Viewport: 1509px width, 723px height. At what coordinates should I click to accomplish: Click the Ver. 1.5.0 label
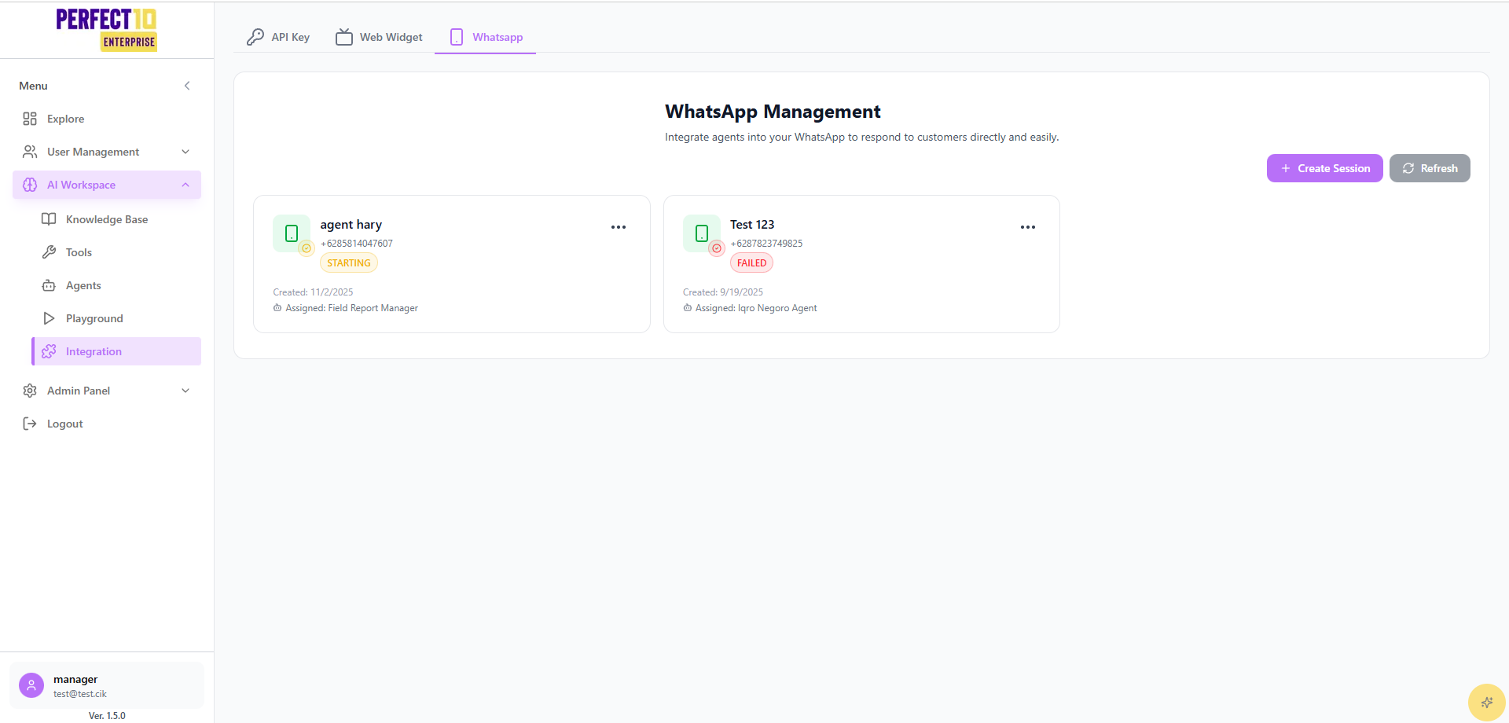(x=107, y=716)
